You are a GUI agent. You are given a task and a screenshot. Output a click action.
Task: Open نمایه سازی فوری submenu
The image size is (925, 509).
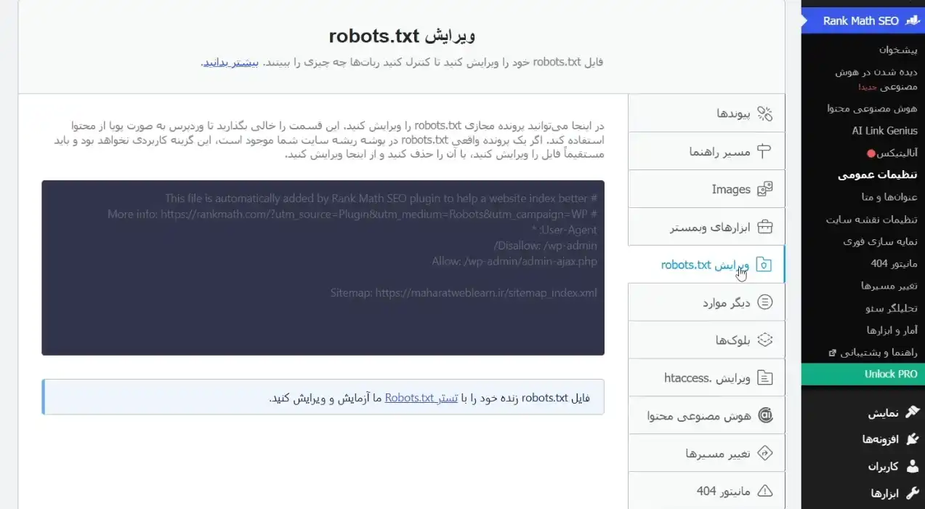coord(881,241)
